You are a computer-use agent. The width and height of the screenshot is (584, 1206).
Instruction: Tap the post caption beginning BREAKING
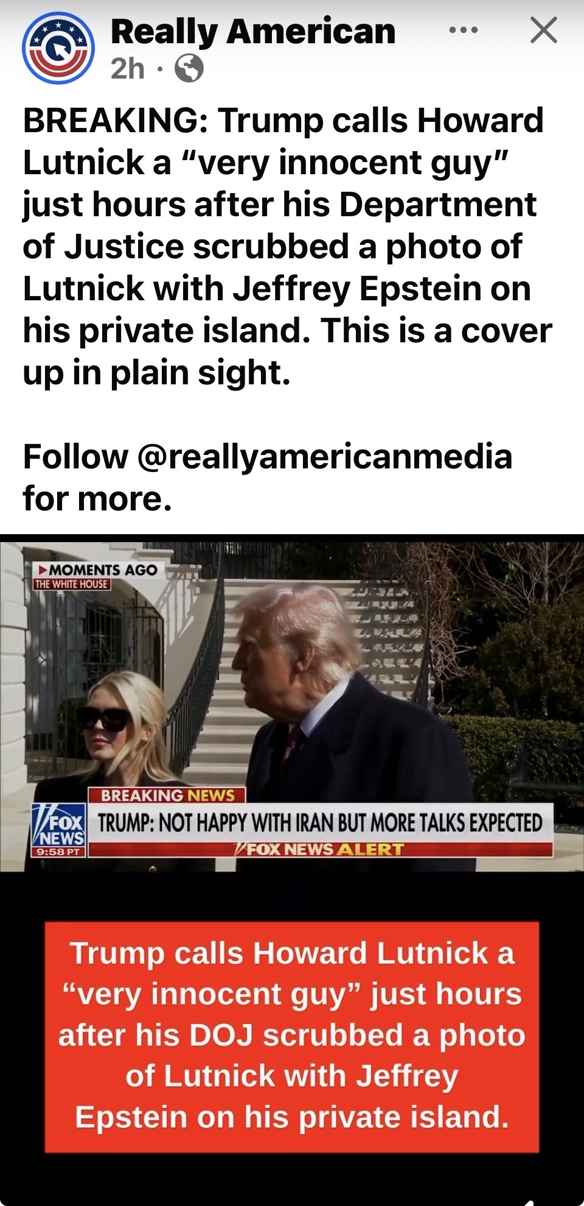[287, 246]
